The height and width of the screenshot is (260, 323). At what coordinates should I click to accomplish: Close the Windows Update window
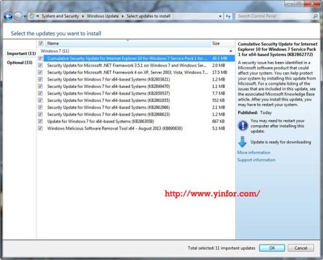tap(312, 4)
